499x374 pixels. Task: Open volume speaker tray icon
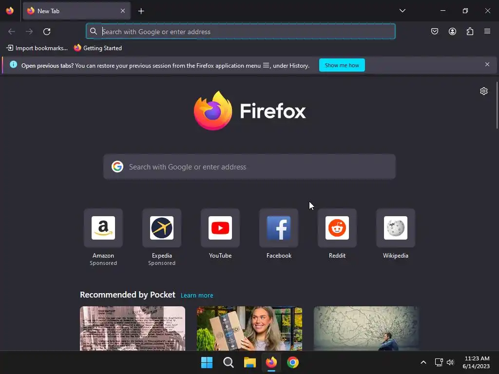pos(450,362)
